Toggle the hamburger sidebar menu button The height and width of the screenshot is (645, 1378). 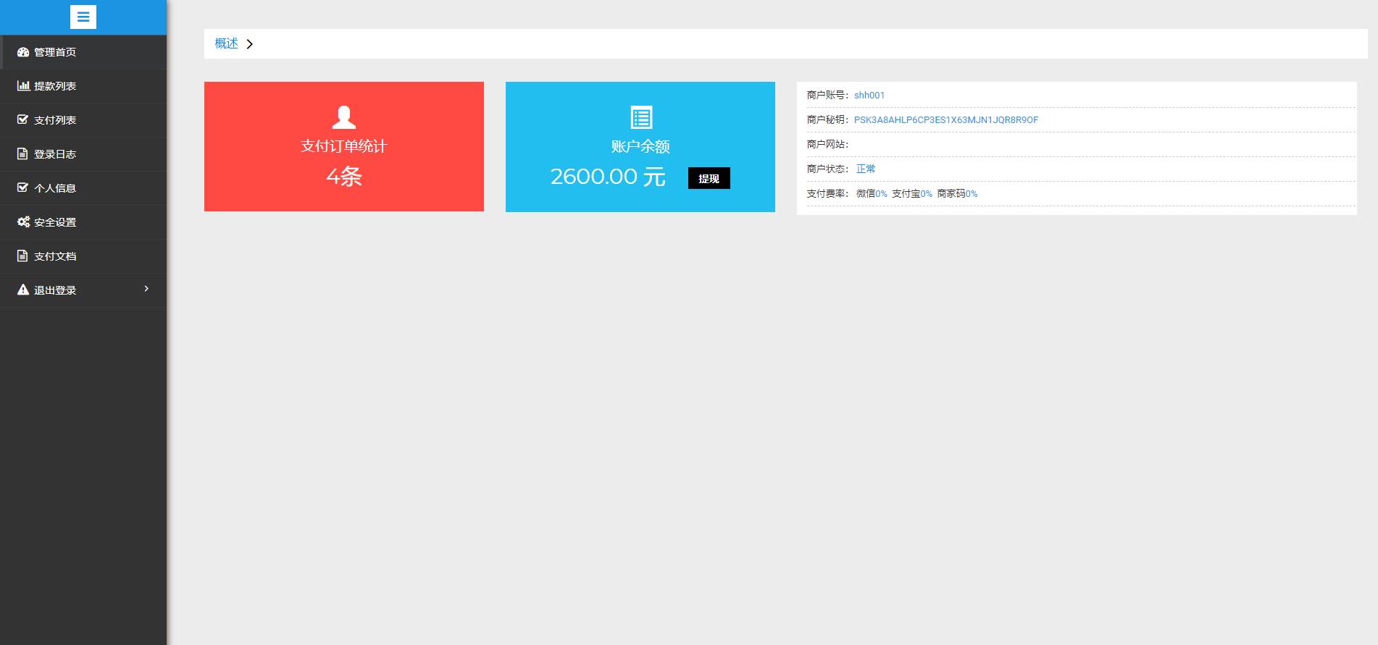(83, 17)
